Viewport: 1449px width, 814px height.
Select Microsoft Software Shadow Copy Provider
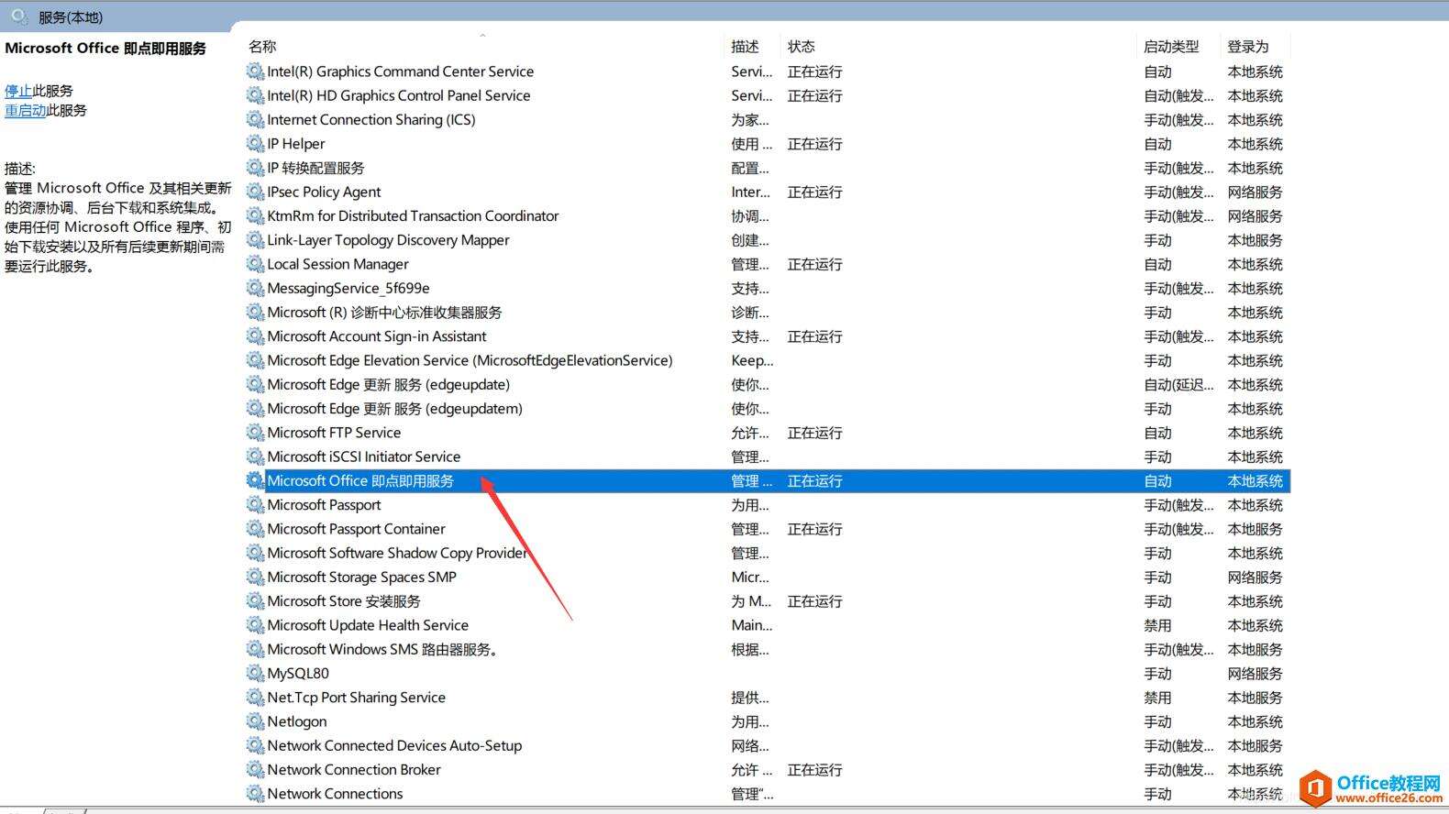coord(397,553)
